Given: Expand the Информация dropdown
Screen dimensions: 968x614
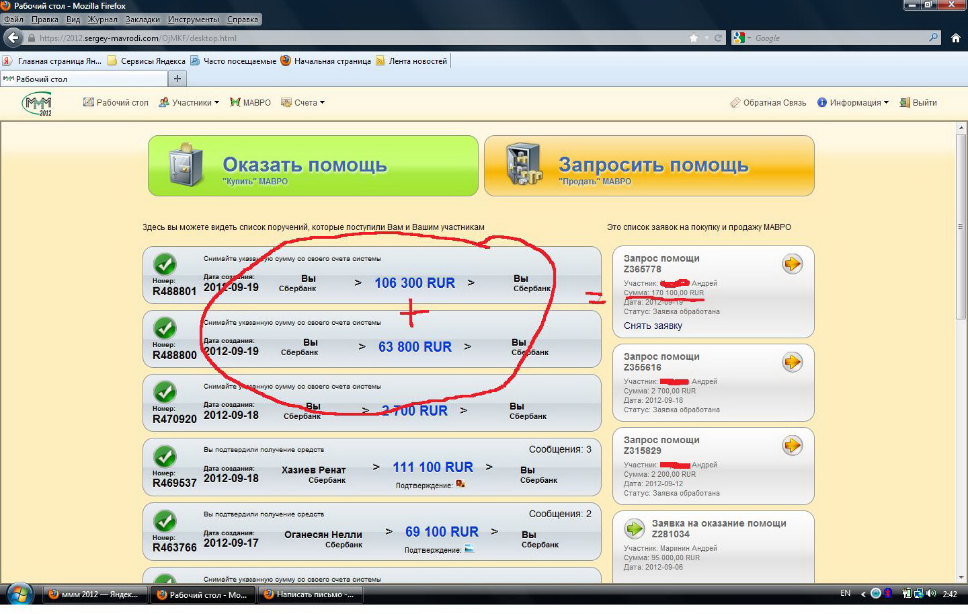Looking at the screenshot, I should click(x=853, y=103).
